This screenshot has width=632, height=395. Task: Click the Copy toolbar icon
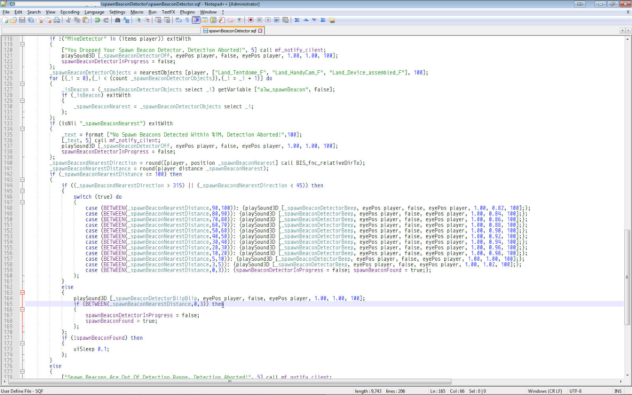point(77,20)
